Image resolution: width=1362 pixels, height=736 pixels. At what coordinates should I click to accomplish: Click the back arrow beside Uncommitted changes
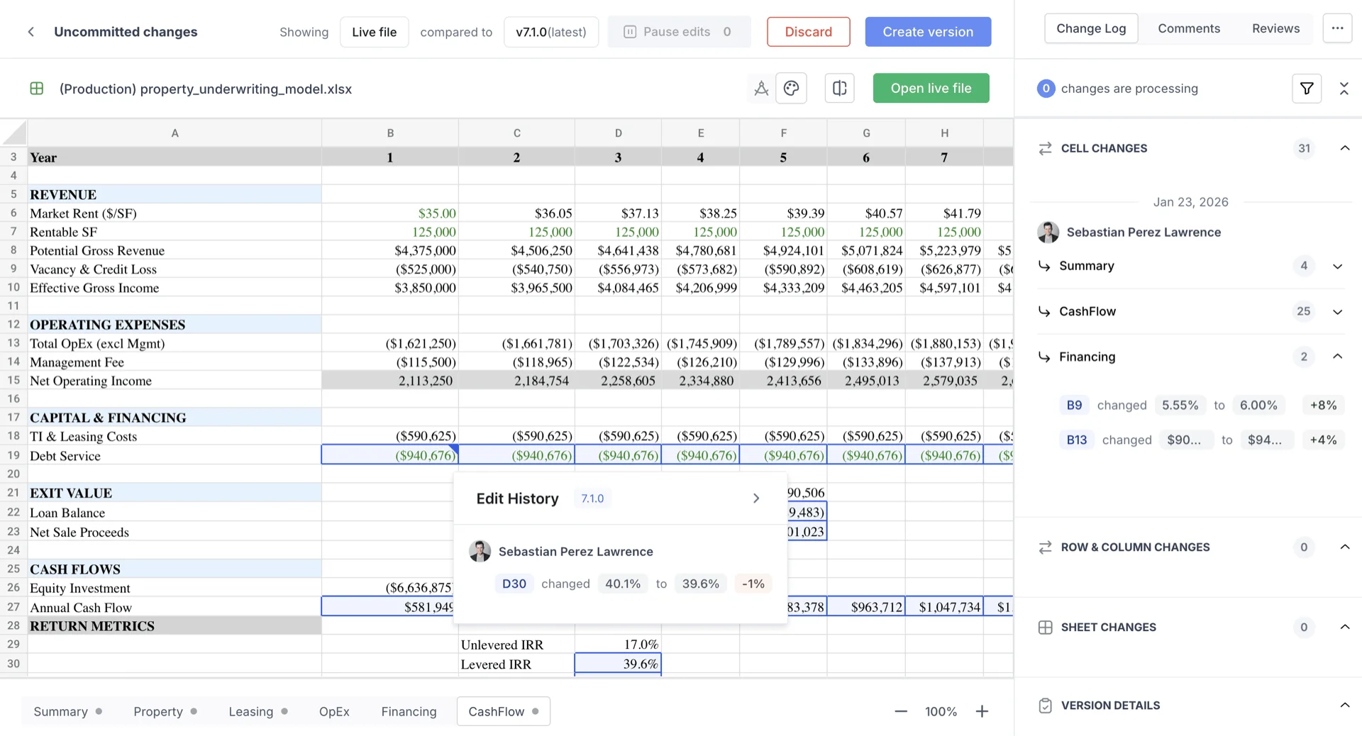click(x=31, y=31)
